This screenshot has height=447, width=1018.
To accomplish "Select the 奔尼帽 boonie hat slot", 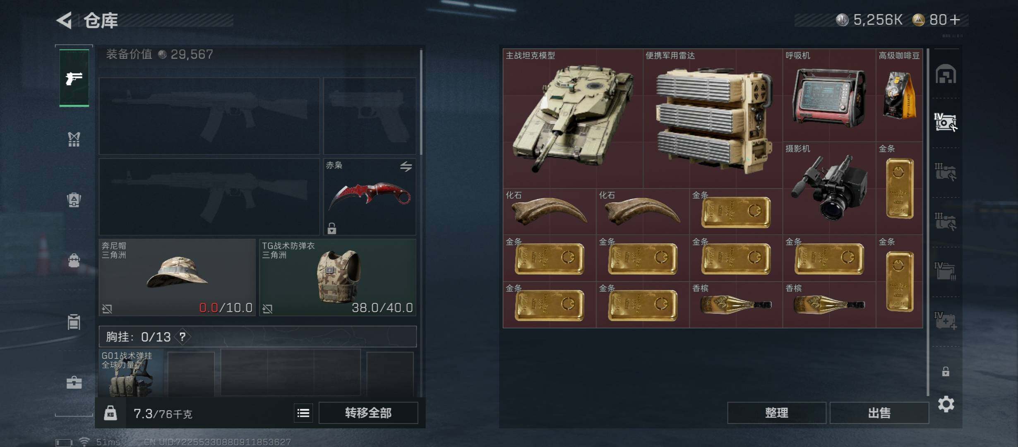I will point(177,277).
